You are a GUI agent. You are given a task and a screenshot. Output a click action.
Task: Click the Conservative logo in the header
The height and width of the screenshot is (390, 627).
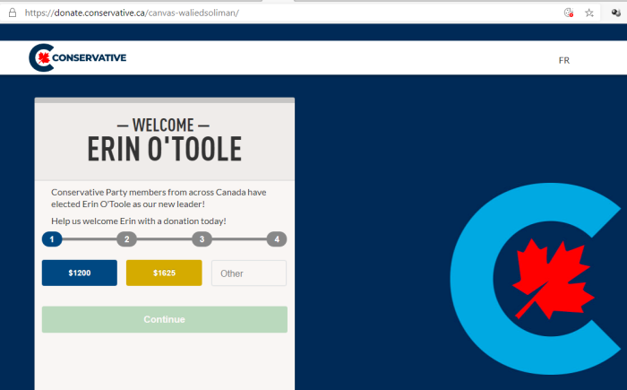click(x=78, y=57)
